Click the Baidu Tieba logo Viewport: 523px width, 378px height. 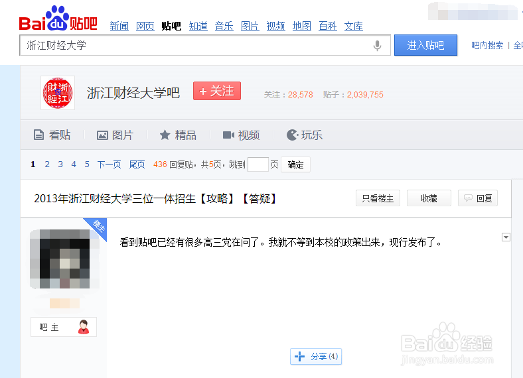58,19
